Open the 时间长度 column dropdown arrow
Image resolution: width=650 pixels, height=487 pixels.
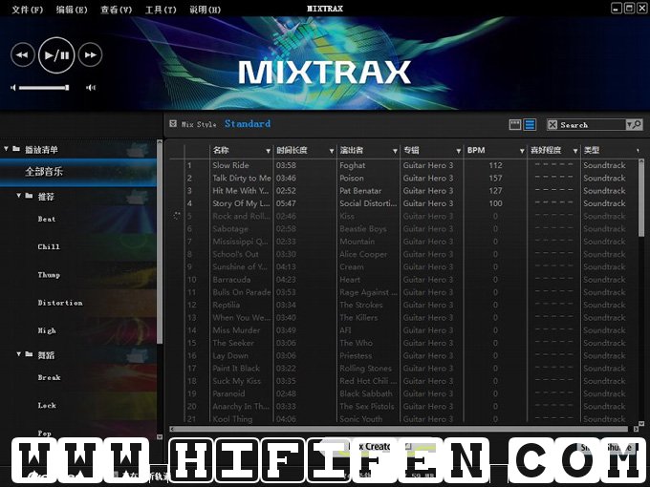[x=332, y=151]
